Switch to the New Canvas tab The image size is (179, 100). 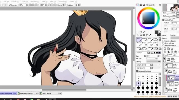(51, 93)
